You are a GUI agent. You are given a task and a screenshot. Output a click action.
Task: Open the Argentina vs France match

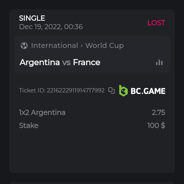pos(60,62)
